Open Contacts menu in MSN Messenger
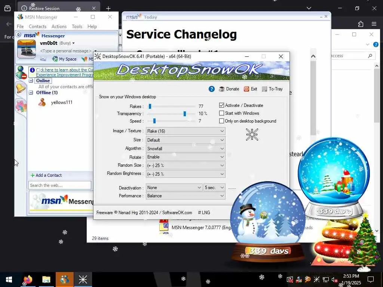The image size is (383, 287). click(37, 27)
